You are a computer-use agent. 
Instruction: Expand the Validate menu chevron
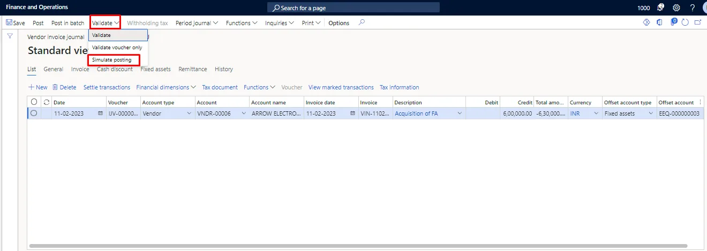(x=117, y=23)
